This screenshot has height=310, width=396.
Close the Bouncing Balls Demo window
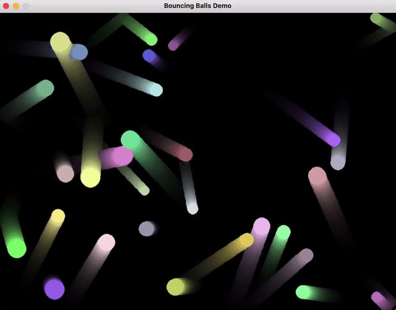[x=6, y=6]
